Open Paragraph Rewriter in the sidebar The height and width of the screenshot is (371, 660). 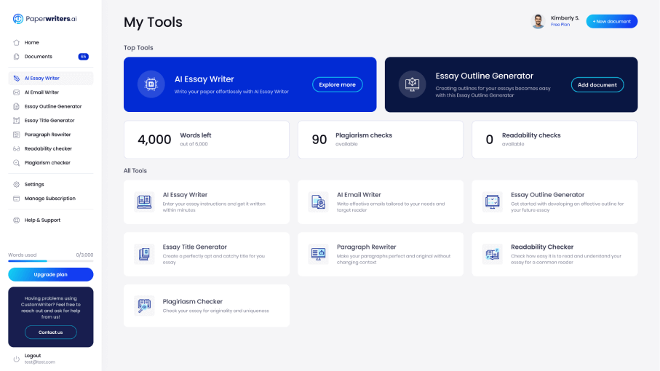pyautogui.click(x=50, y=135)
